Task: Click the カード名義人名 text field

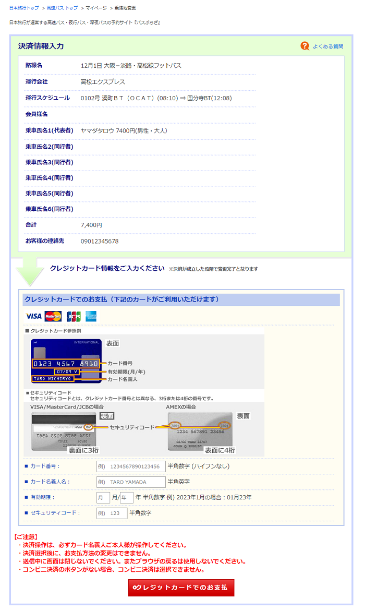Action: 131,482
